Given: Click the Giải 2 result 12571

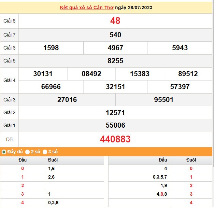Looking at the screenshot, I should point(115,113).
